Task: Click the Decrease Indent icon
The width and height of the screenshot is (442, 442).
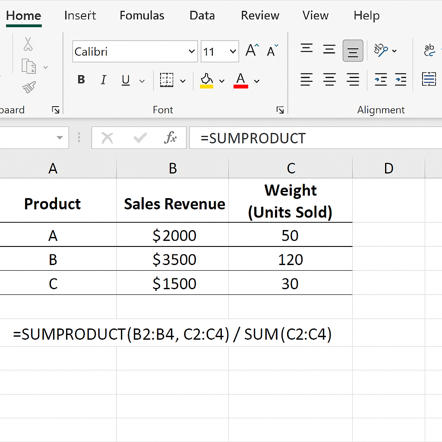Action: point(381,79)
